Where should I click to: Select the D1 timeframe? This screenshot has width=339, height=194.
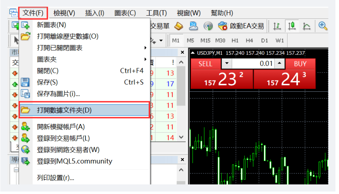(264, 41)
